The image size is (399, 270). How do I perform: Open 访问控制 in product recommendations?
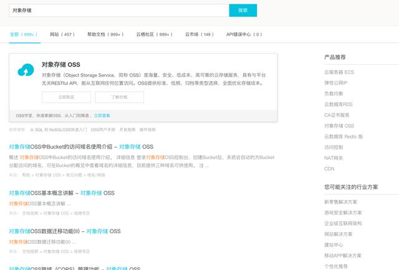334,147
